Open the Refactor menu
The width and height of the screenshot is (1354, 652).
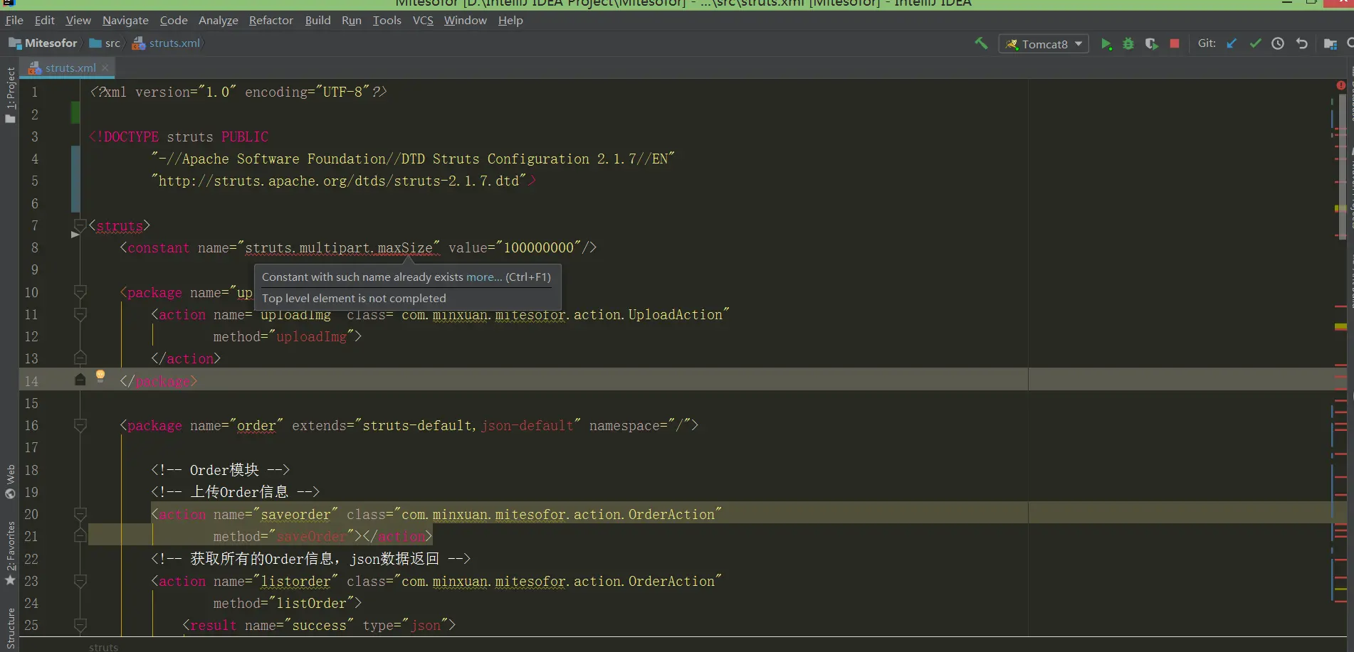point(271,20)
